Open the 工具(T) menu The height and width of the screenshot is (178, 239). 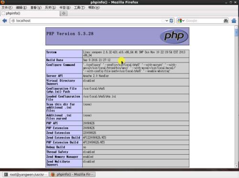coord(79,8)
